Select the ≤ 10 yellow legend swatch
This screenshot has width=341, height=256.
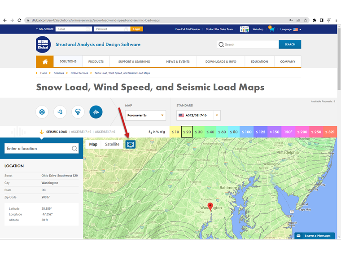pos(175,132)
